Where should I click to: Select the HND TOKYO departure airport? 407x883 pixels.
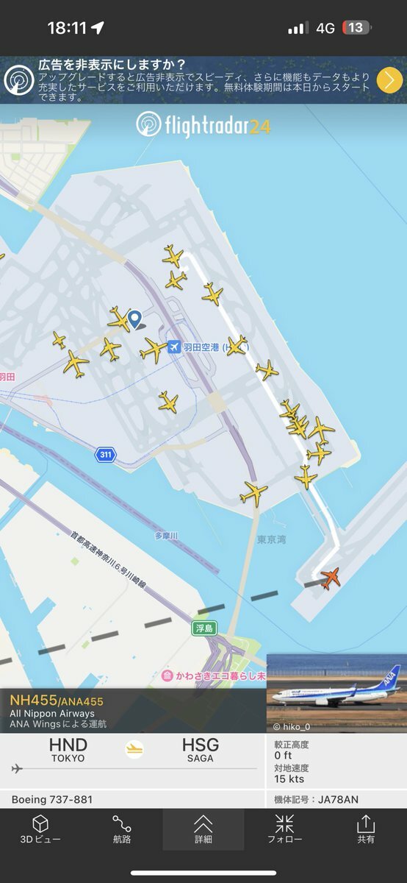point(68,749)
